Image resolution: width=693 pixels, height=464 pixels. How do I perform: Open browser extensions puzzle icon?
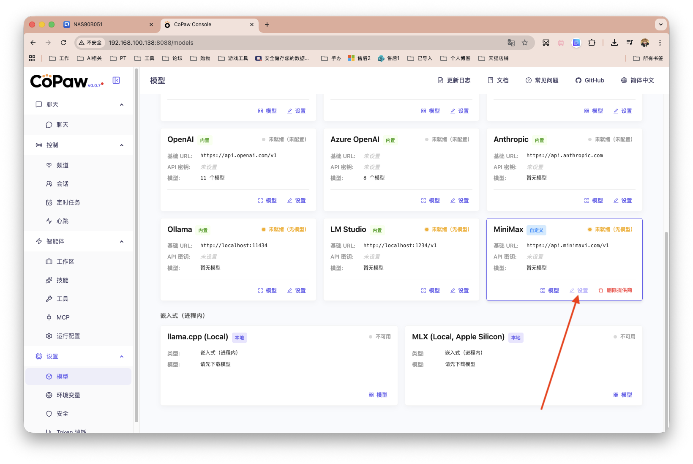coord(592,43)
